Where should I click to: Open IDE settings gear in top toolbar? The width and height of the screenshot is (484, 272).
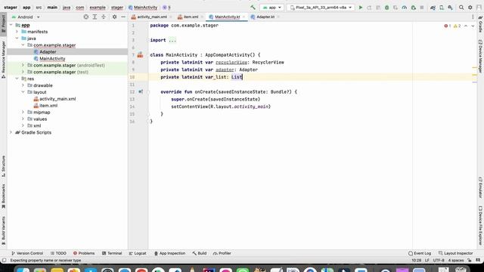(x=470, y=8)
